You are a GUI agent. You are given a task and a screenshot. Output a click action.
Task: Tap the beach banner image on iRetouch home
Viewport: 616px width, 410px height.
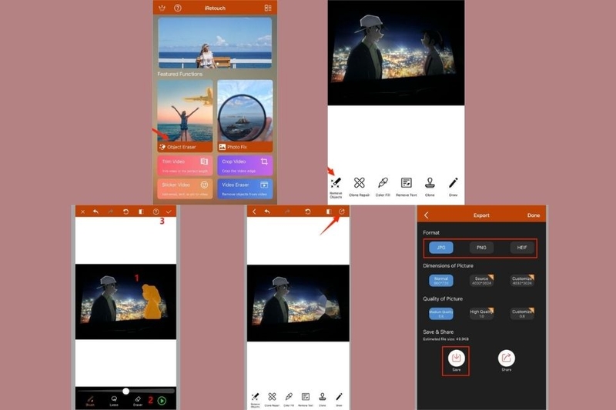[x=215, y=43]
